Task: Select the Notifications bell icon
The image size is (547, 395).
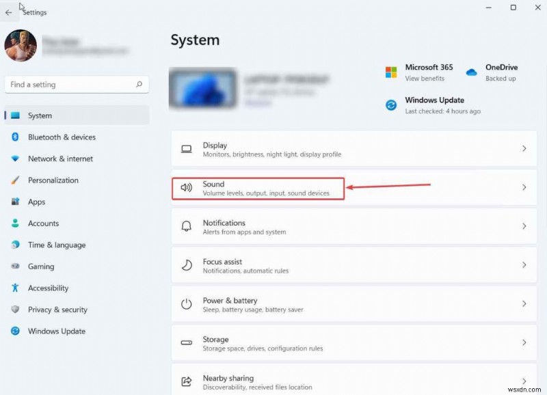Action: [186, 226]
